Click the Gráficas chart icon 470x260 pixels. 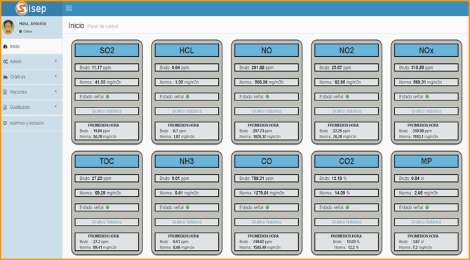point(5,77)
